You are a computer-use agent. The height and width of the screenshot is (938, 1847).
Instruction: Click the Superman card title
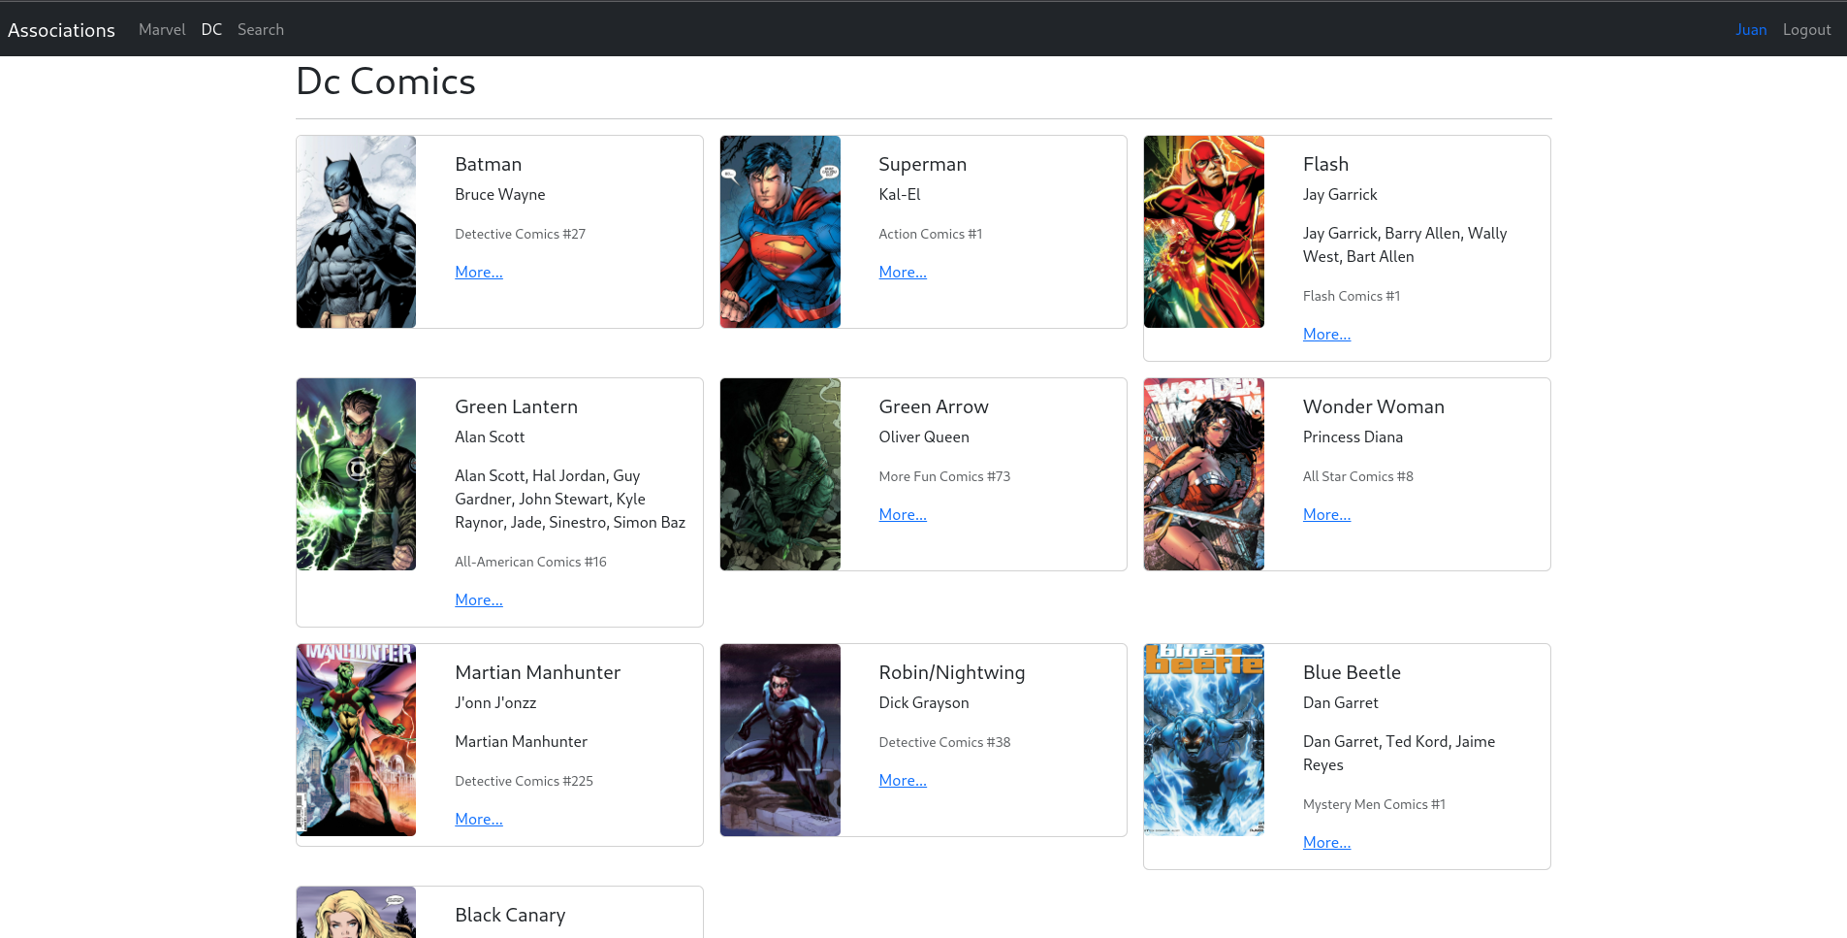923,164
